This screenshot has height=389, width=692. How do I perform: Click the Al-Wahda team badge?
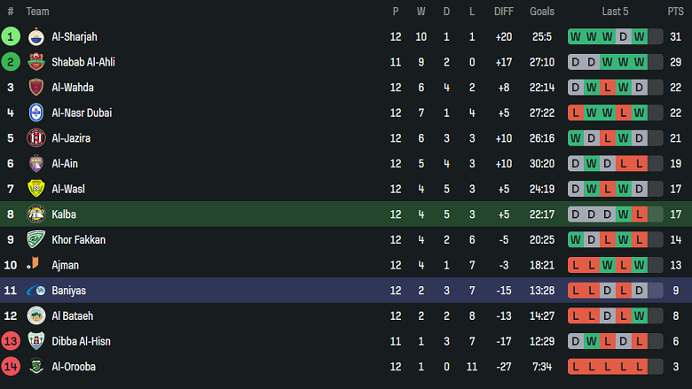[x=35, y=88]
